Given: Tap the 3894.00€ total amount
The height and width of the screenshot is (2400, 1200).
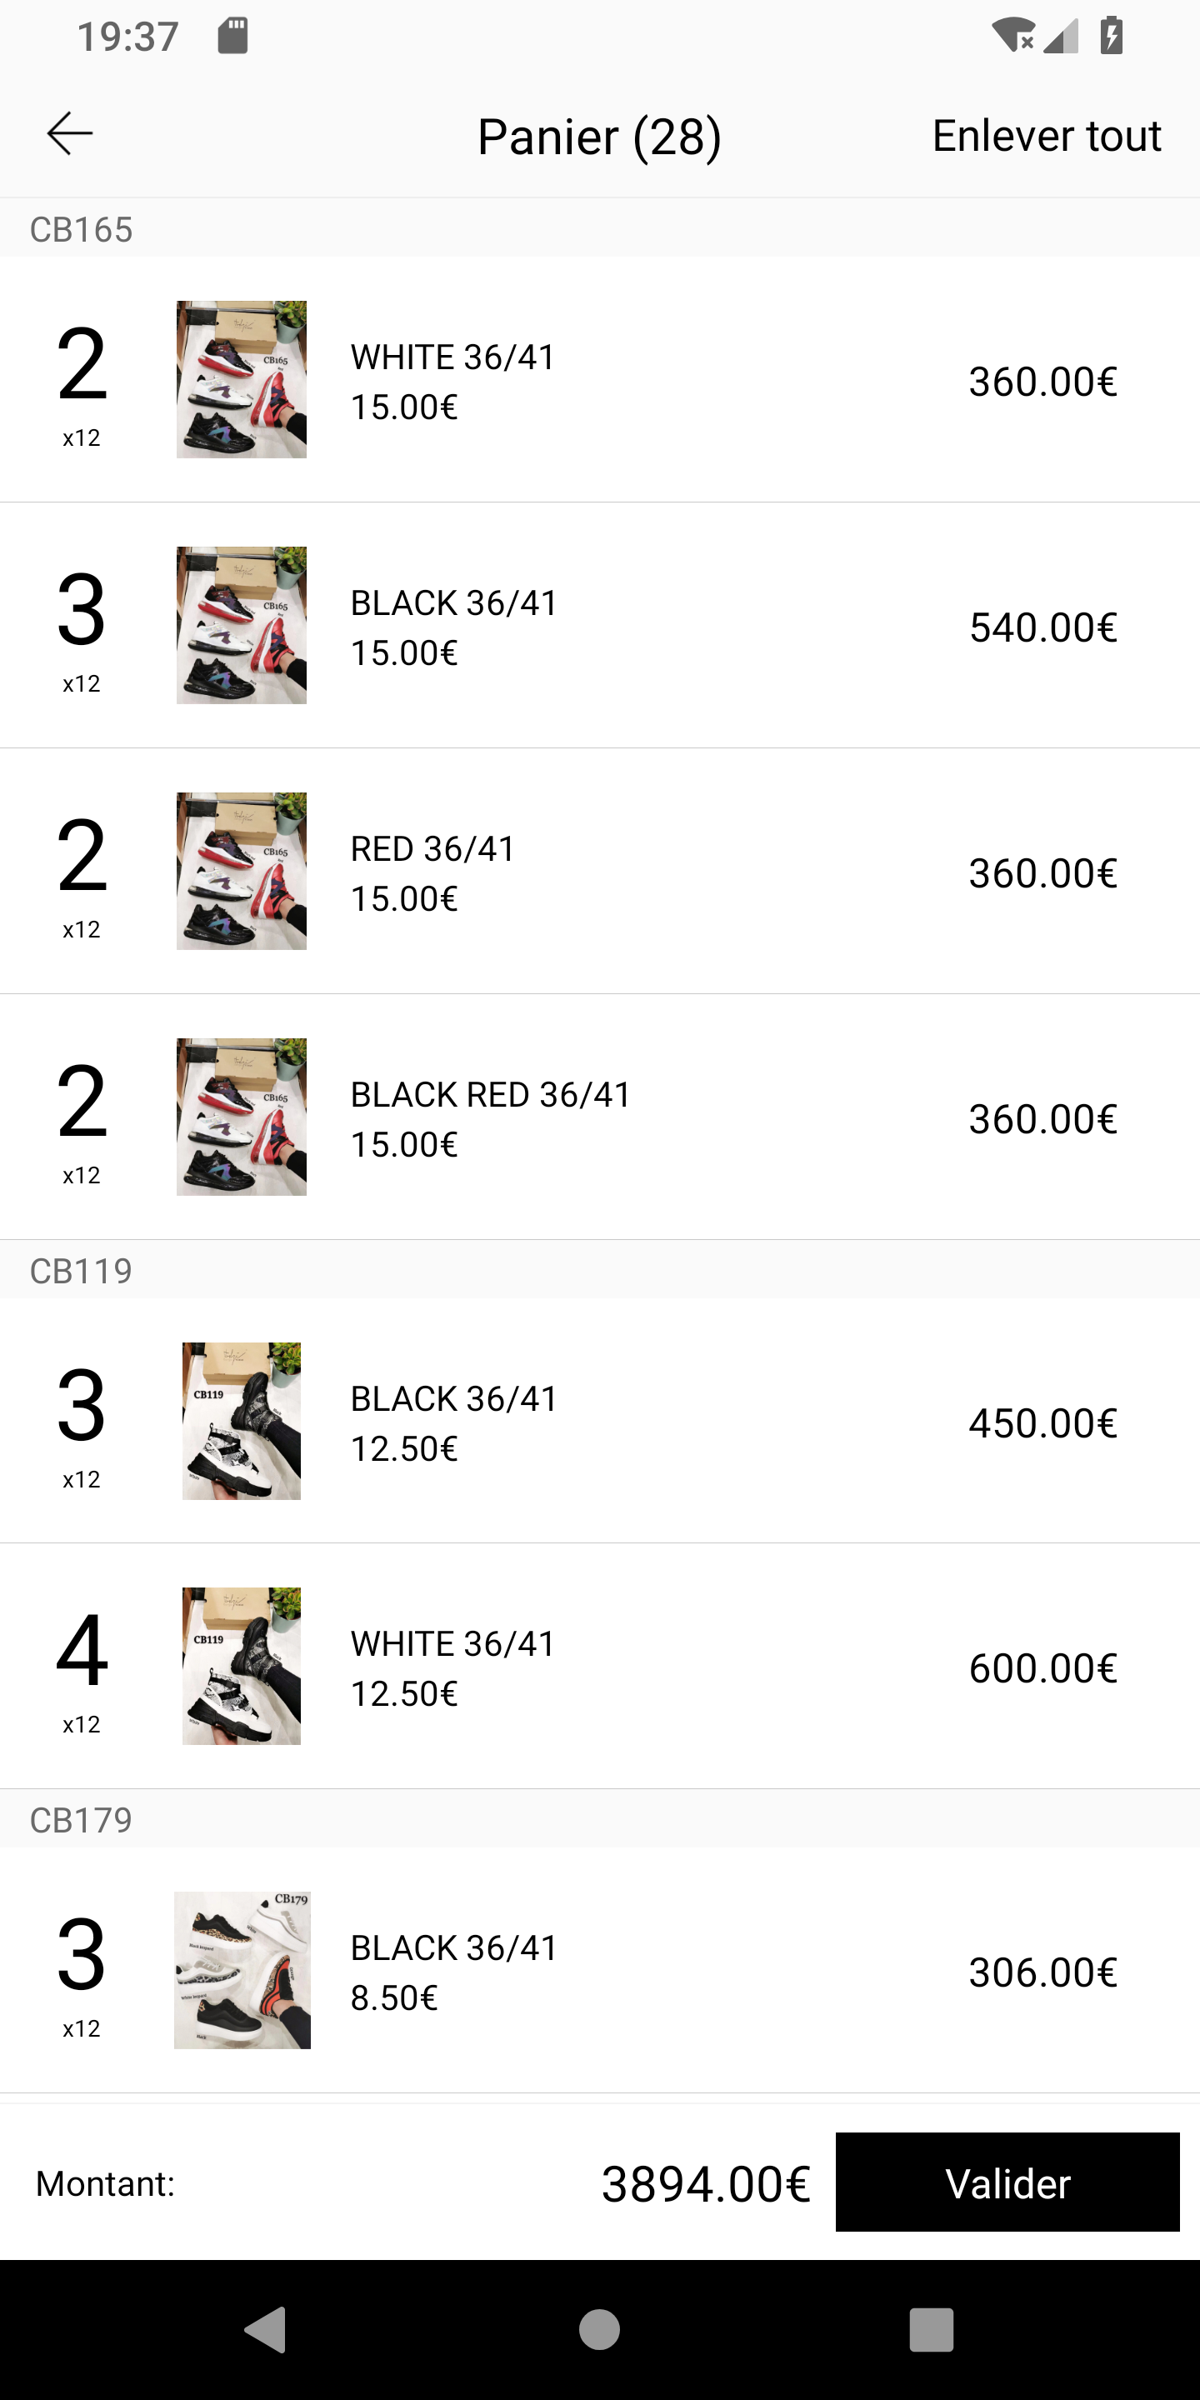Looking at the screenshot, I should pyautogui.click(x=705, y=2184).
